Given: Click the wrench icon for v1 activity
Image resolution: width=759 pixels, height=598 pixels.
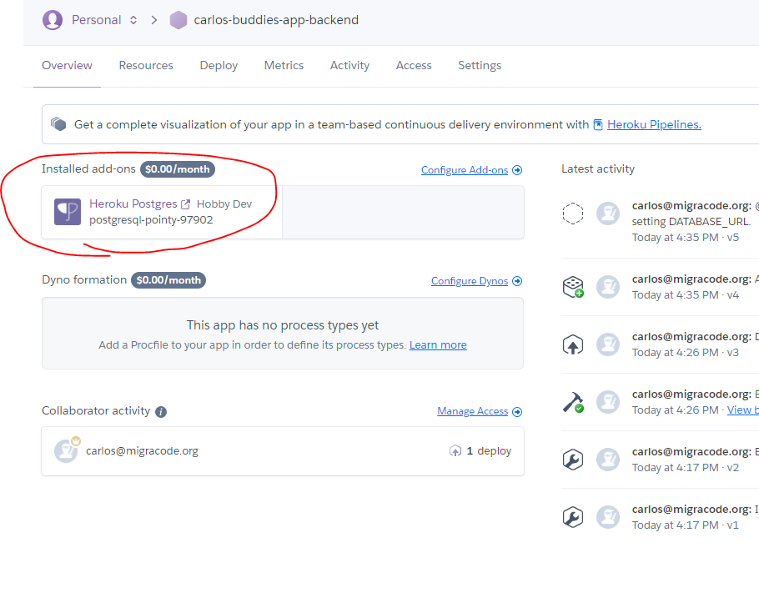Looking at the screenshot, I should click(573, 517).
